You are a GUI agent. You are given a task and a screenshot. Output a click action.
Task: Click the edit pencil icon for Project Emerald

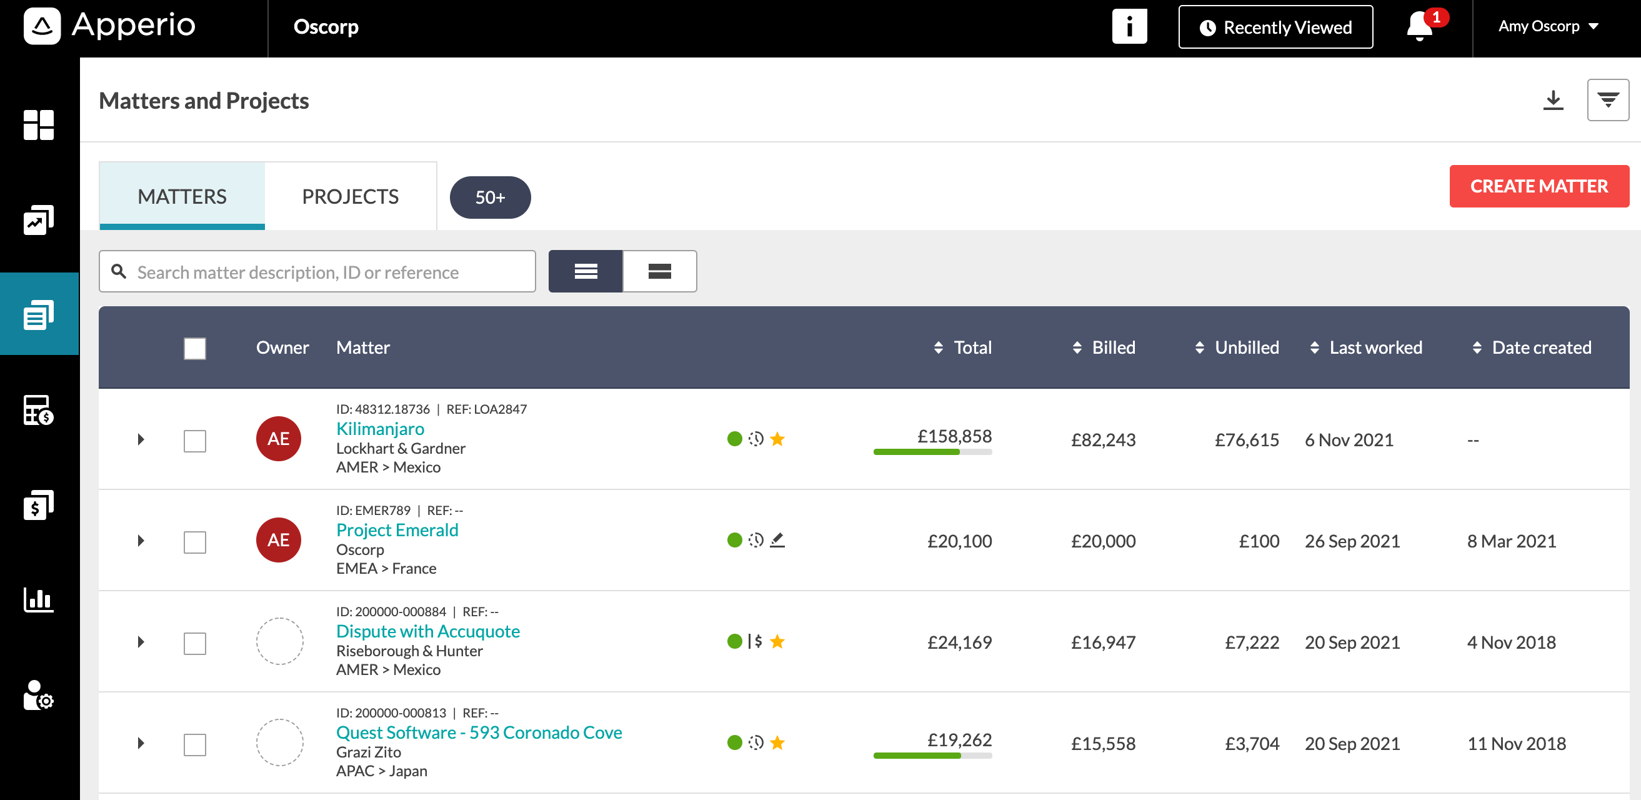[777, 540]
